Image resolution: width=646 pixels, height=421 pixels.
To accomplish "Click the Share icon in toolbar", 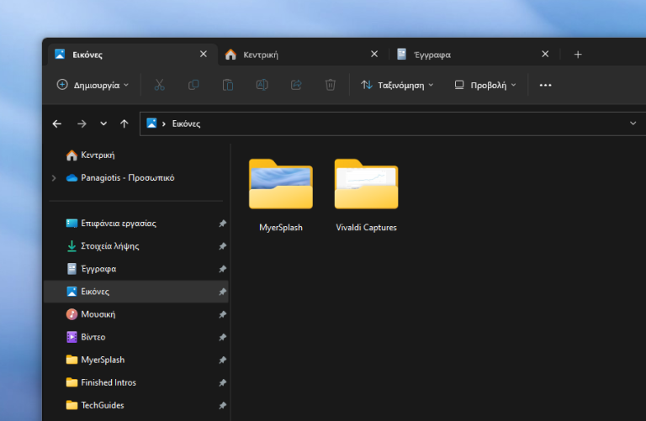I will point(296,85).
